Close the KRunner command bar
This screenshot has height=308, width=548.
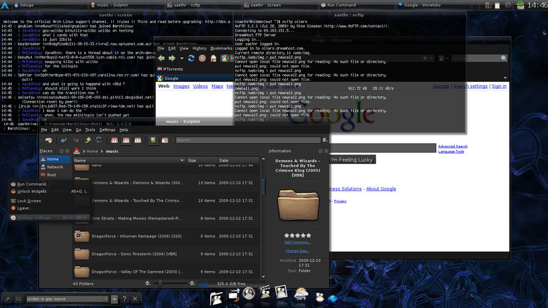135,298
